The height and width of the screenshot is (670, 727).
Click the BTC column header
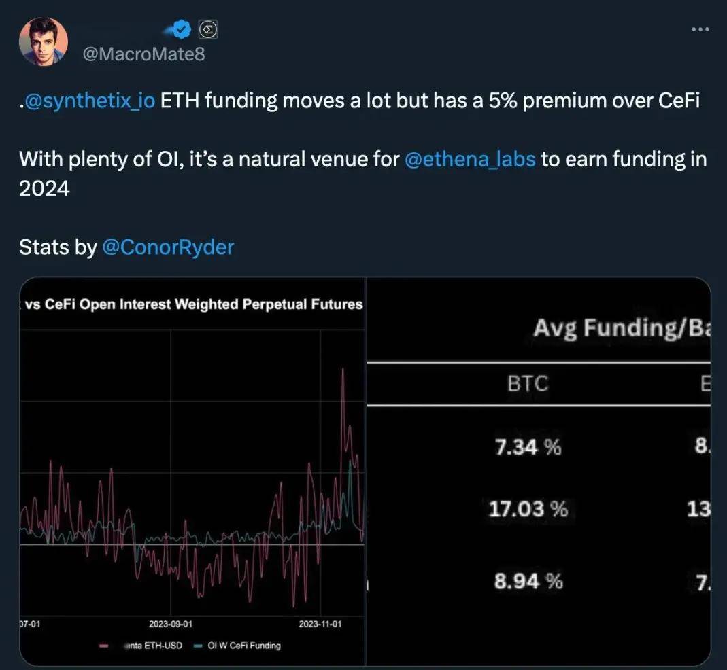[x=528, y=384]
